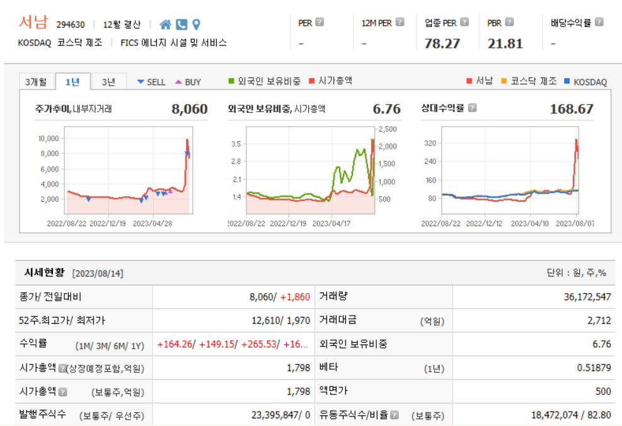
Task: Open the 상대수익률 question mark icon
Action: point(472,108)
